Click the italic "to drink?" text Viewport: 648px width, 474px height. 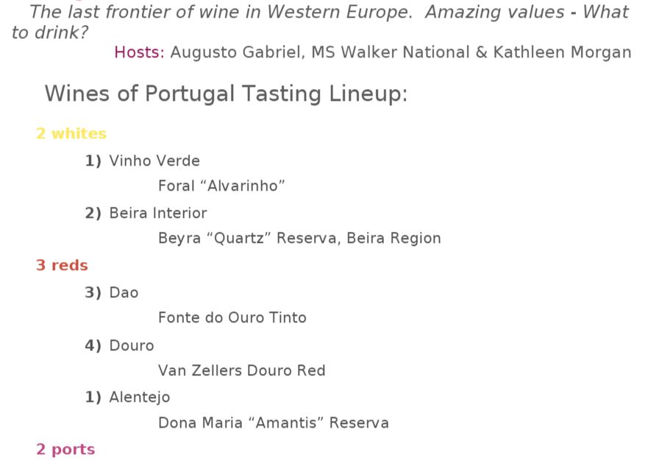click(50, 33)
